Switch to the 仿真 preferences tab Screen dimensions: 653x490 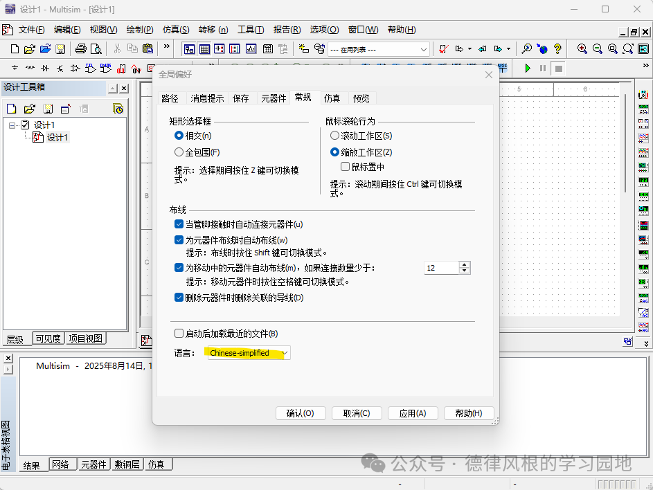tap(332, 99)
